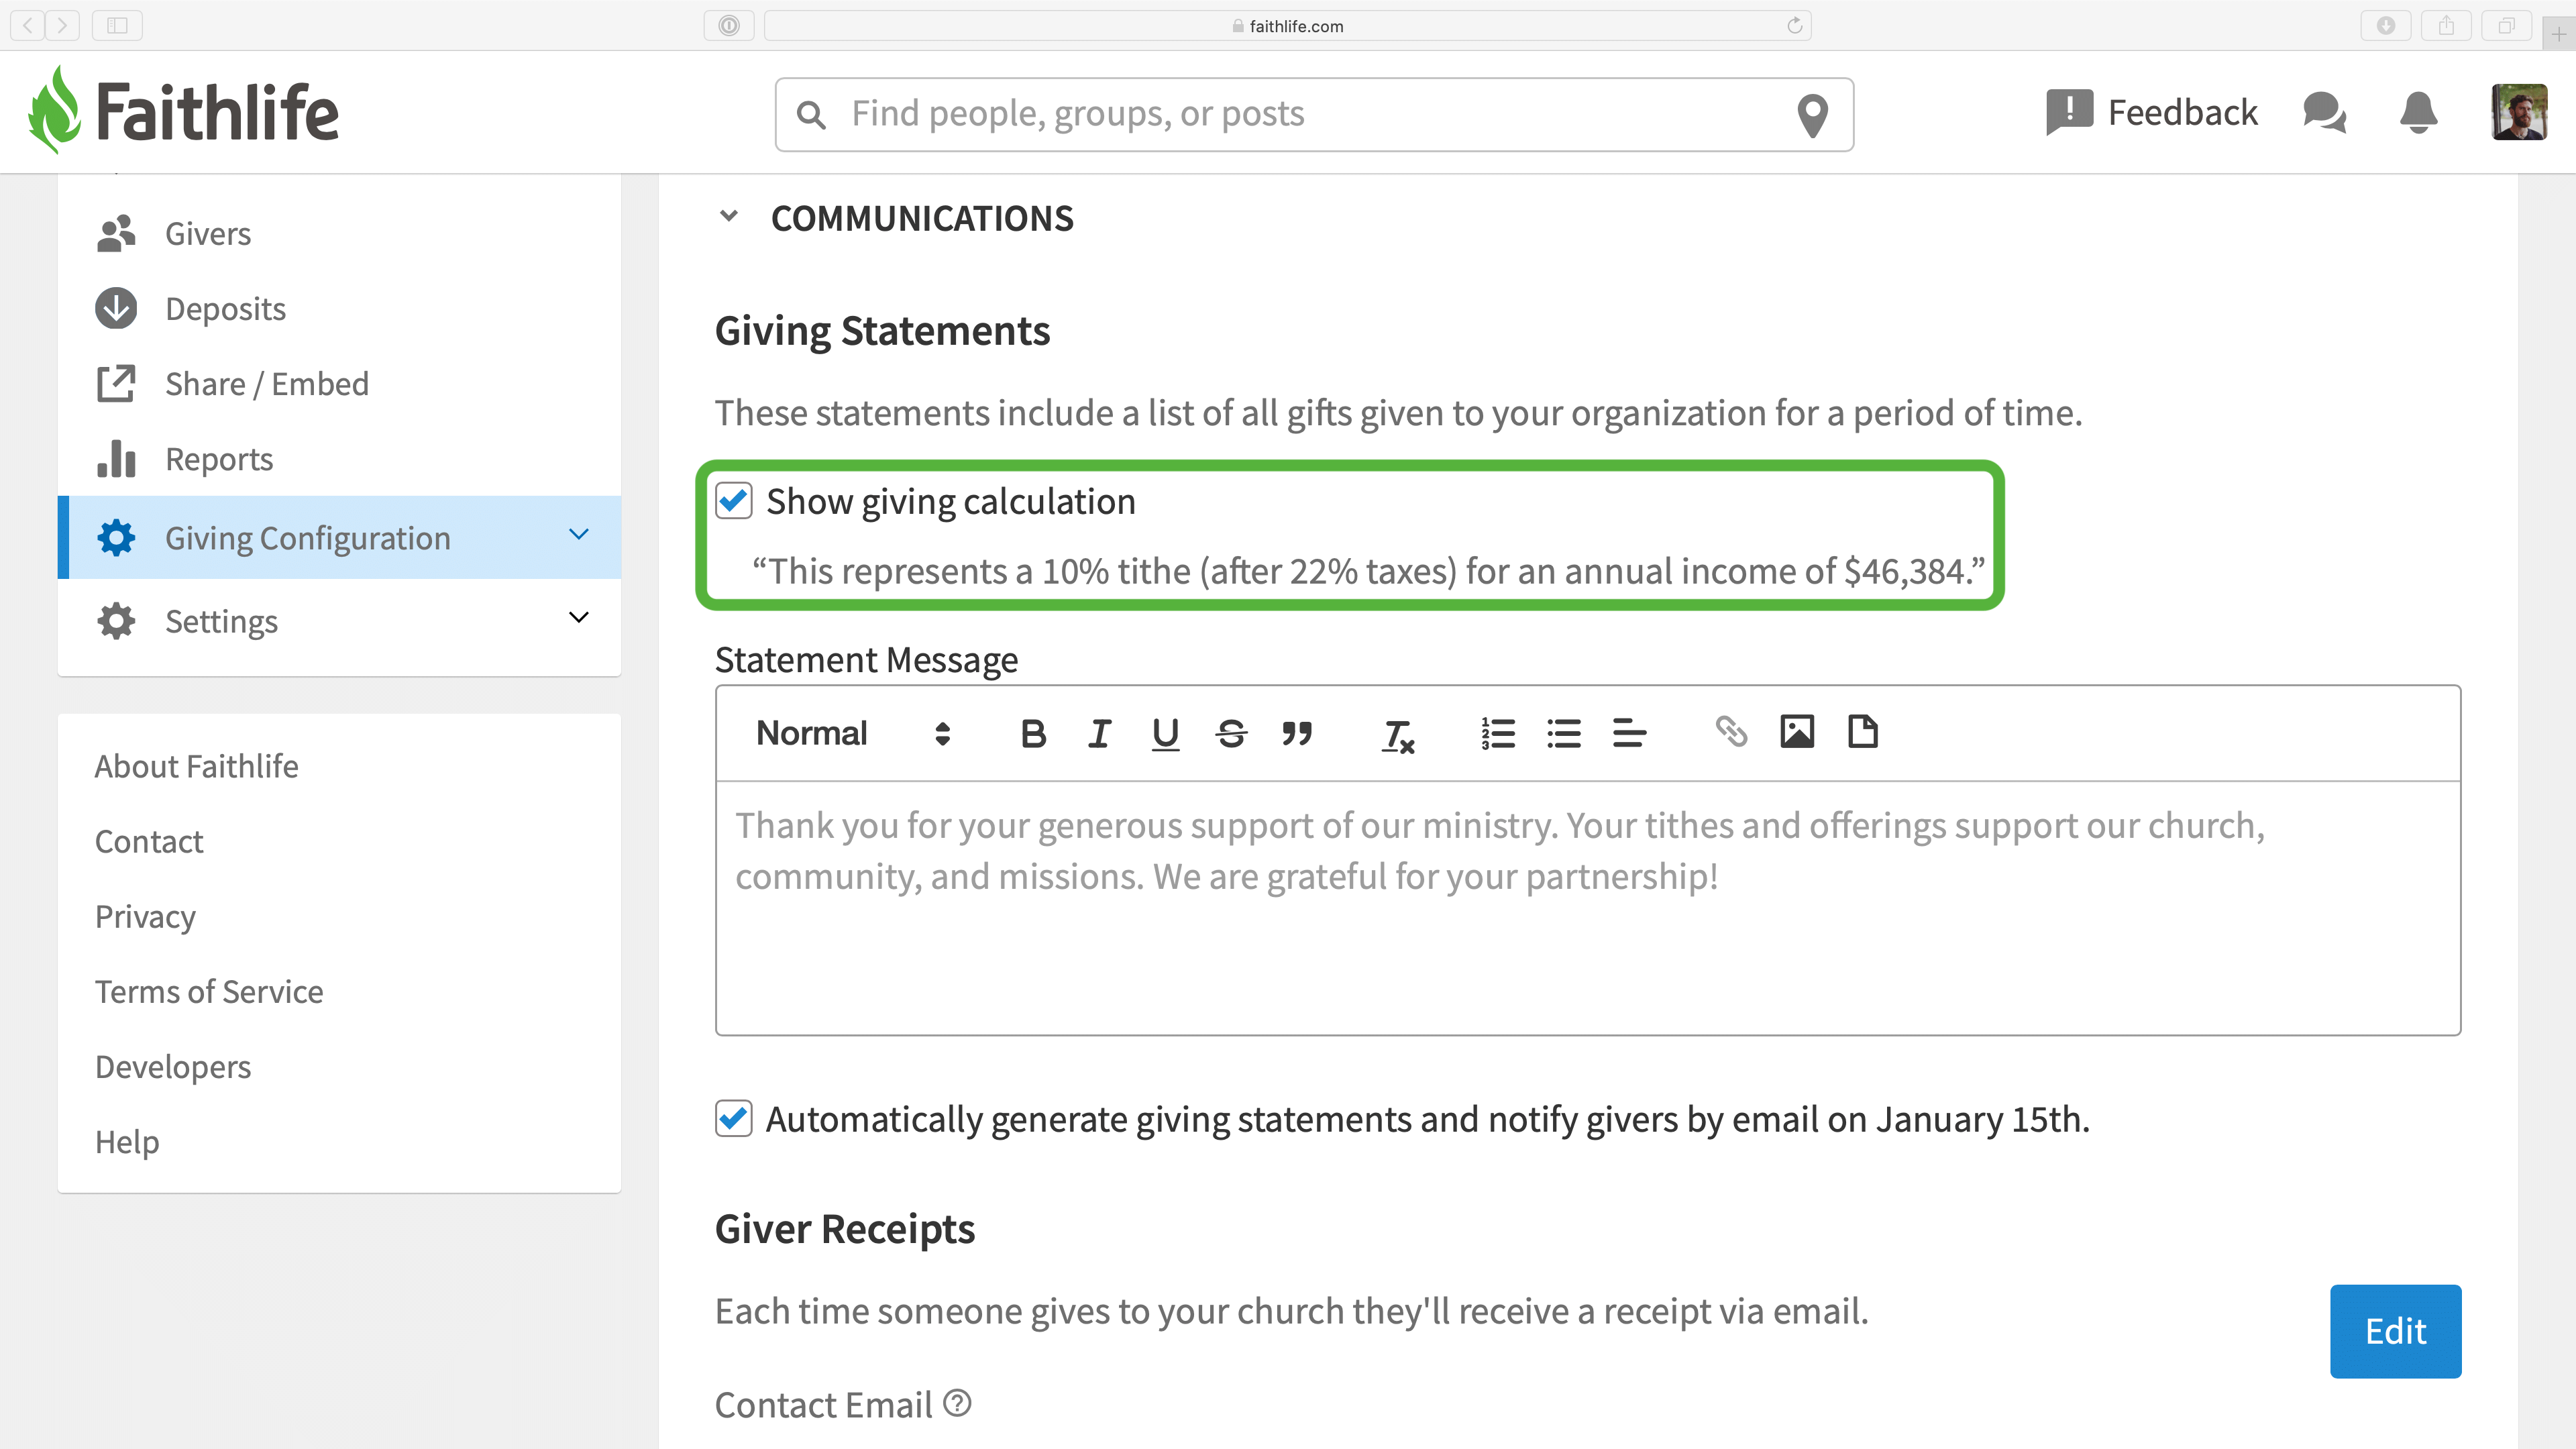
Task: Attach a file document icon
Action: 1862,732
